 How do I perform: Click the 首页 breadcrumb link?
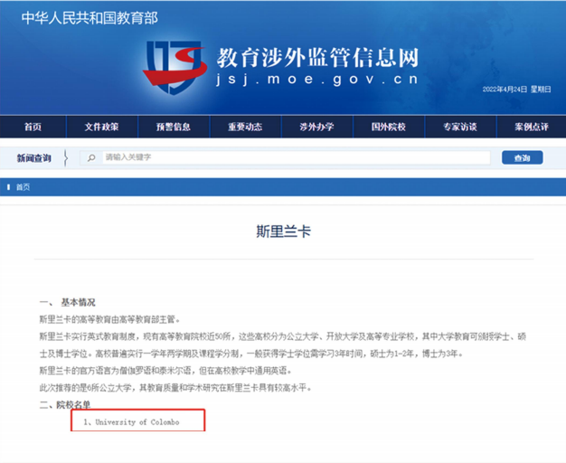tap(24, 187)
